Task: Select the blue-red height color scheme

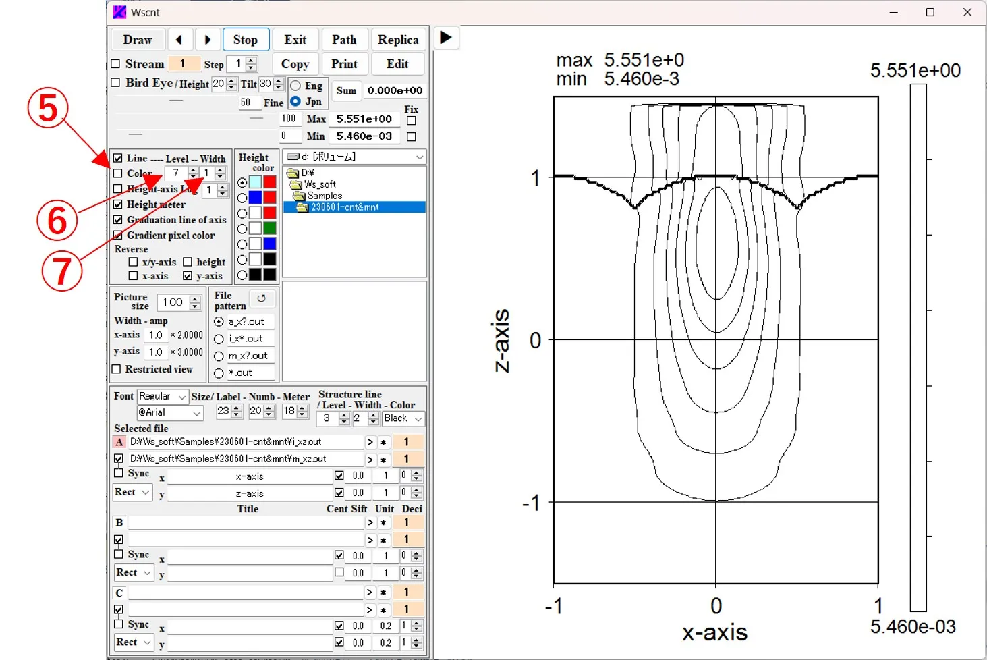Action: [x=242, y=198]
